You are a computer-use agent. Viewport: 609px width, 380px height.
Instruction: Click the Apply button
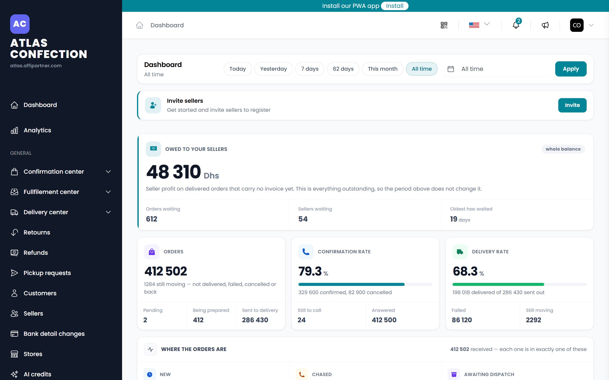click(571, 69)
